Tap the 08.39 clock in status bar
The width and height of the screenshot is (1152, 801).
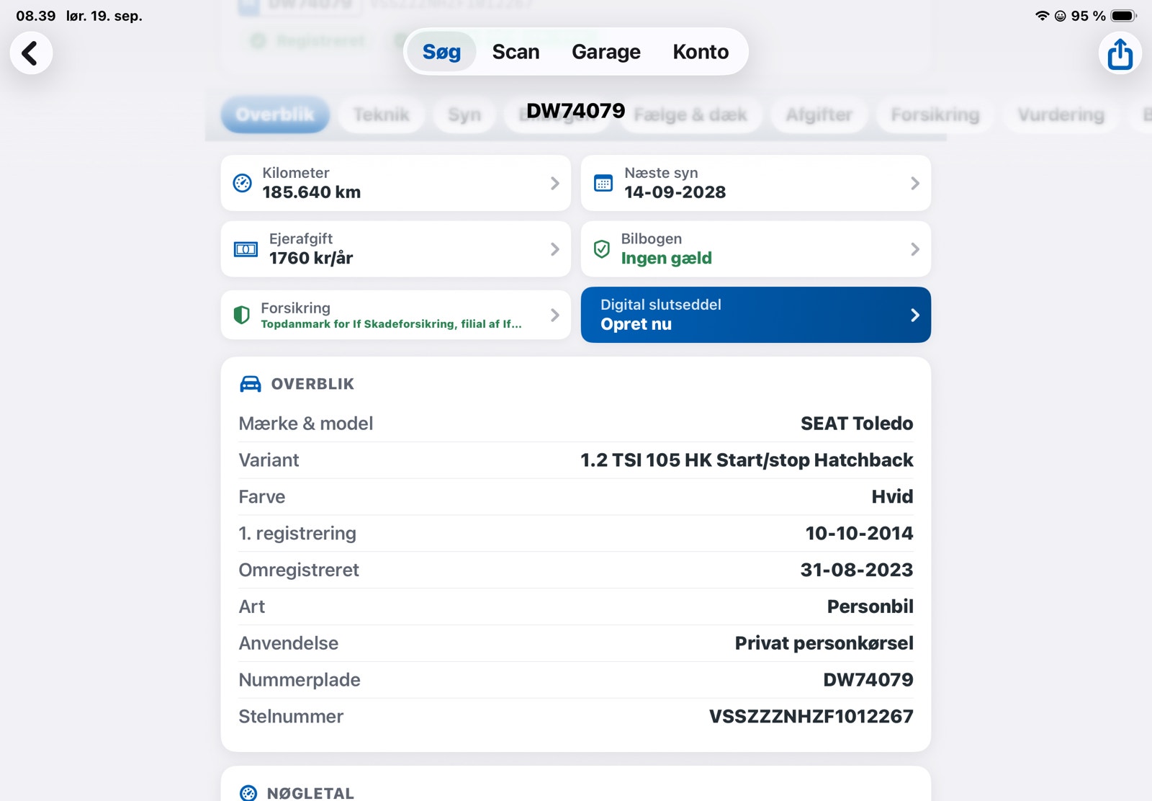tap(36, 16)
